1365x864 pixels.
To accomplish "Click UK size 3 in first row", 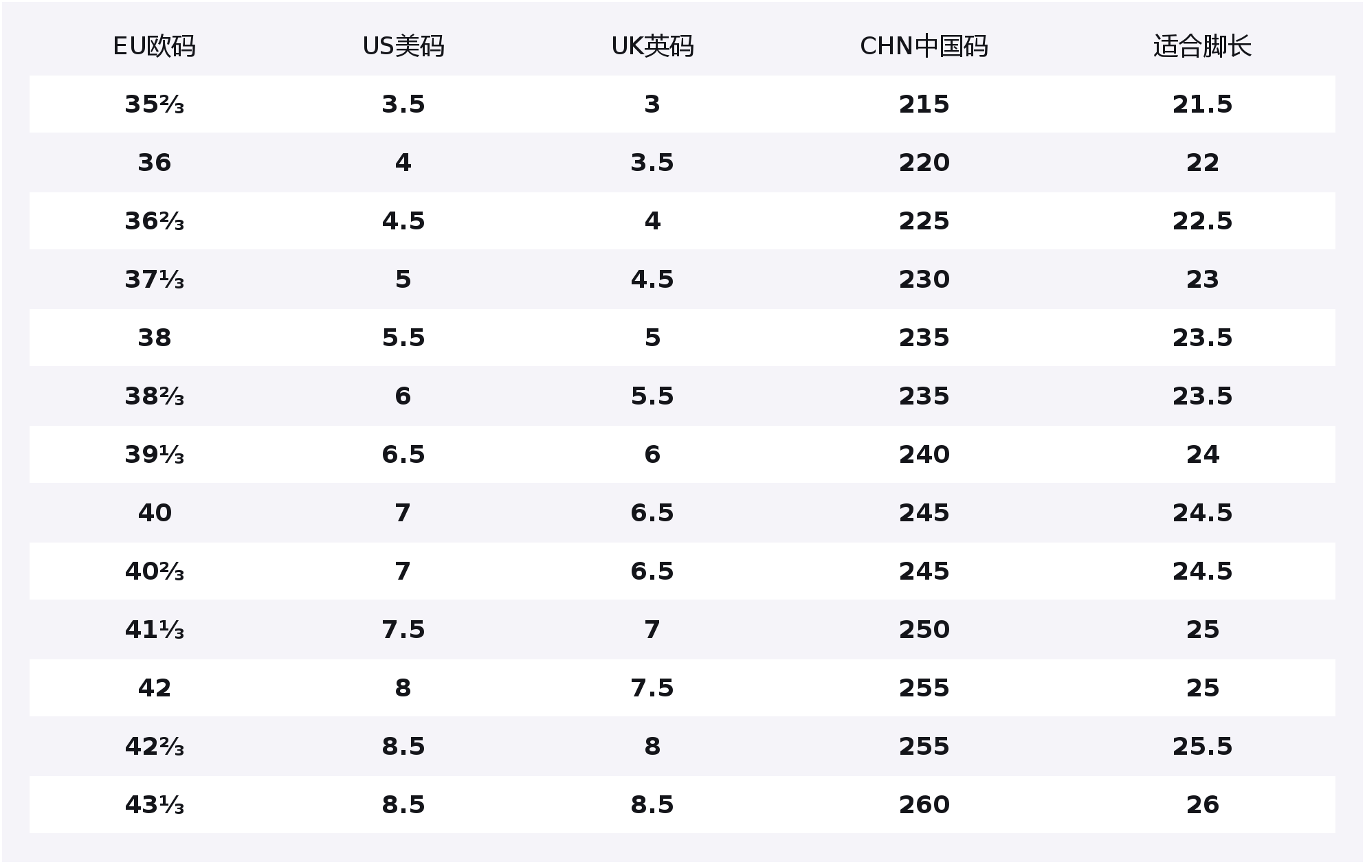I will pos(652,104).
